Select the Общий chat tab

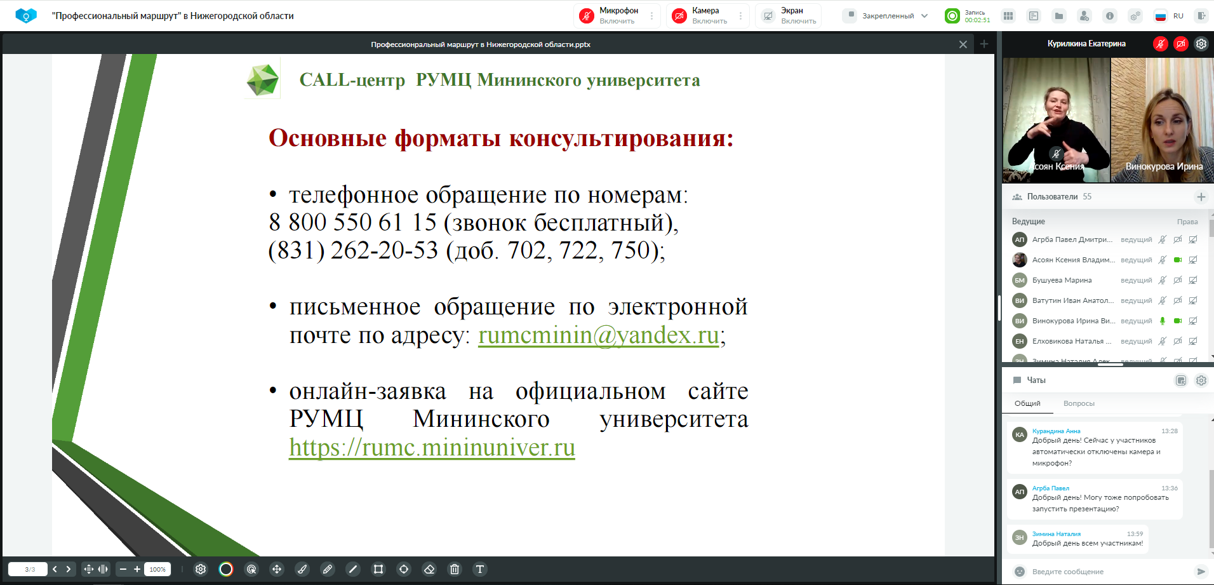[1027, 403]
